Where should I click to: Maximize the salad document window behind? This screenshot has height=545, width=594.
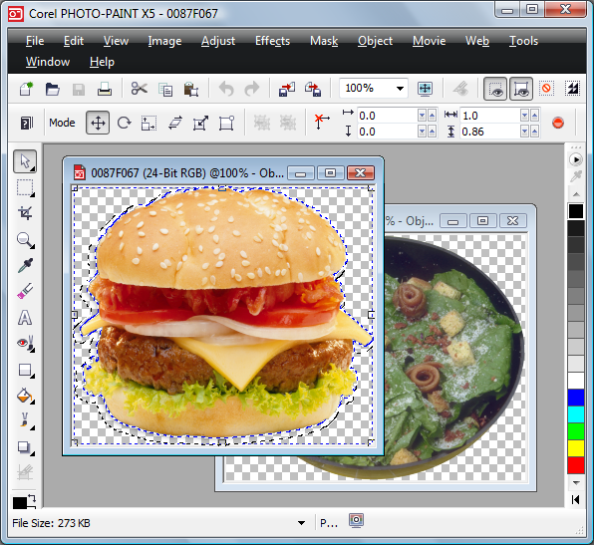click(x=482, y=221)
